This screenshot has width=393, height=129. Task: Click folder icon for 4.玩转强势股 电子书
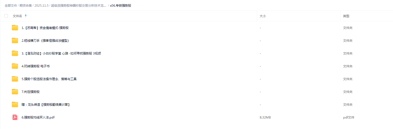click(15, 66)
